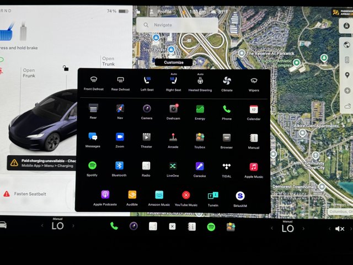The height and width of the screenshot is (265, 353).
Task: Open the Nav app
Action: (120, 112)
